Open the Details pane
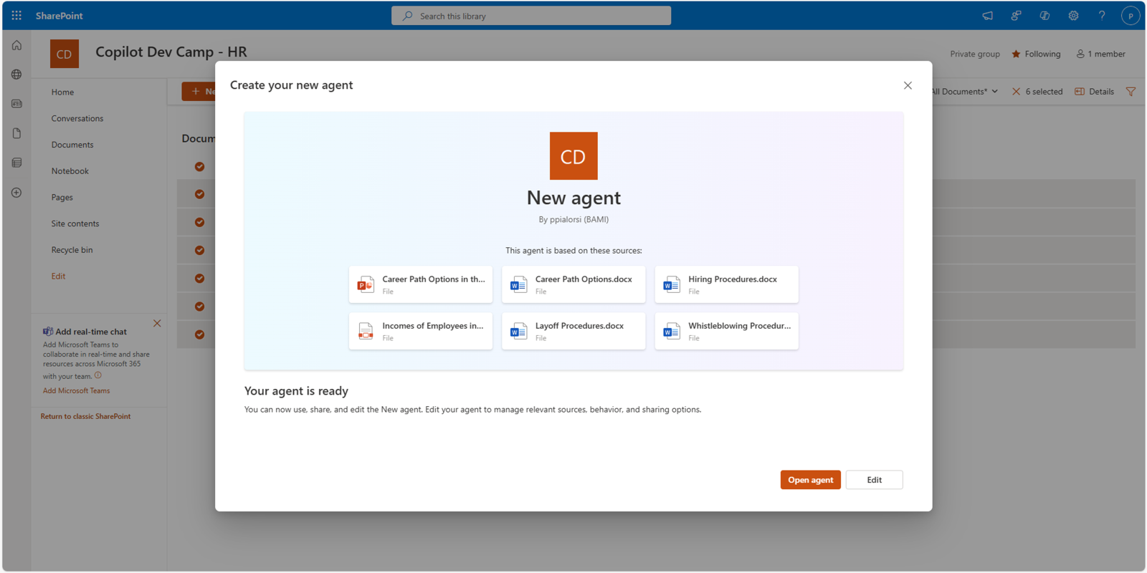Image resolution: width=1147 pixels, height=573 pixels. click(1094, 92)
